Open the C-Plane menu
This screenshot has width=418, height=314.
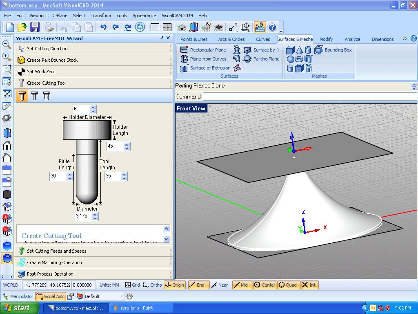click(60, 16)
